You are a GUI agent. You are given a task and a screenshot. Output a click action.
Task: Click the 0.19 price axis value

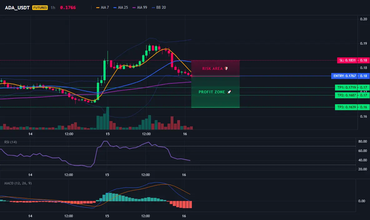click(363, 43)
